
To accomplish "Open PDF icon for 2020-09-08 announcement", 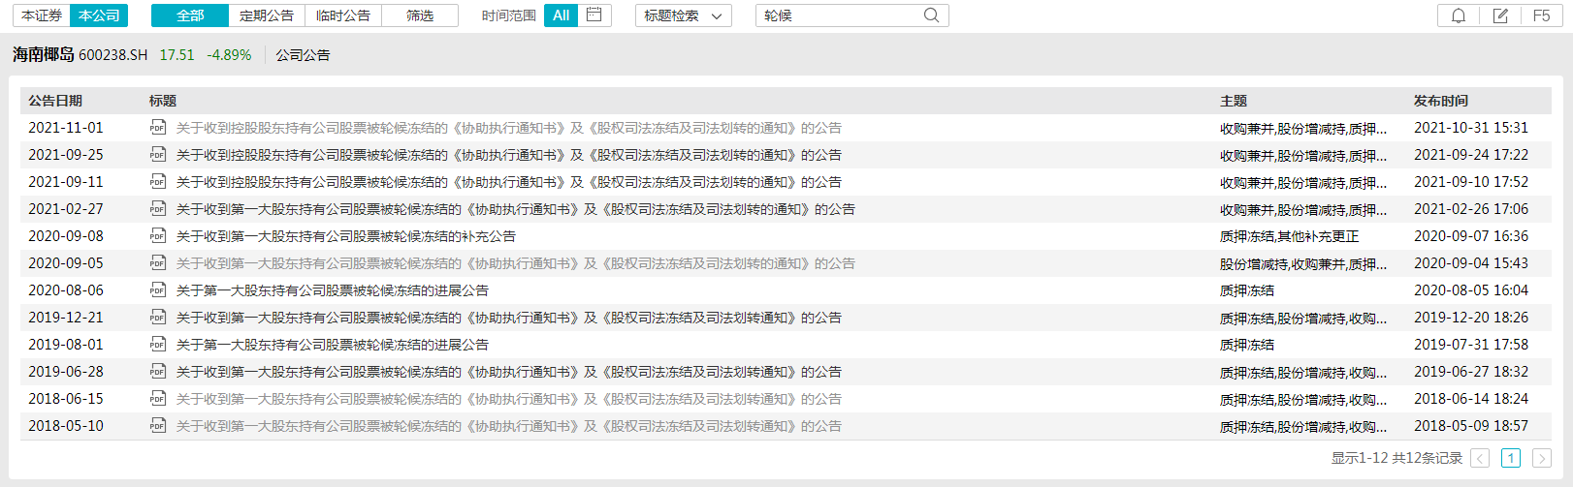I will (158, 236).
